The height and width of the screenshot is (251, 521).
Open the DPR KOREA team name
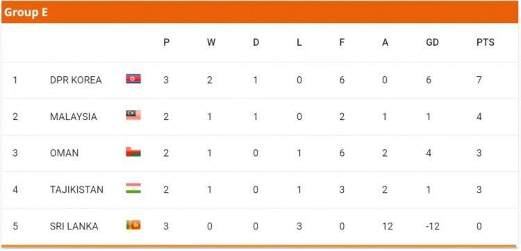tap(76, 80)
